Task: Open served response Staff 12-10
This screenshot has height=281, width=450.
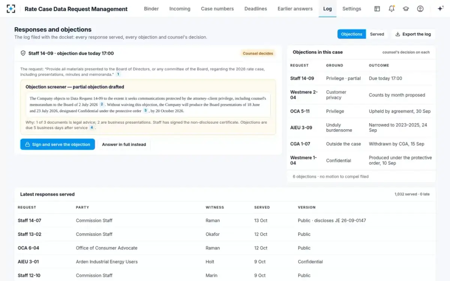Action: [x=225, y=275]
